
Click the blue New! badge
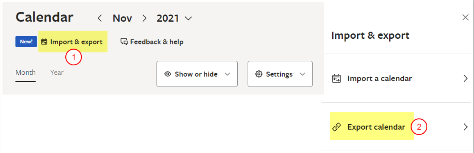[26, 42]
